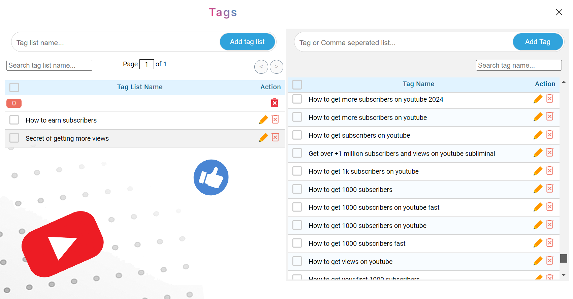Go to next page of tag lists
573x299 pixels.
coord(277,67)
